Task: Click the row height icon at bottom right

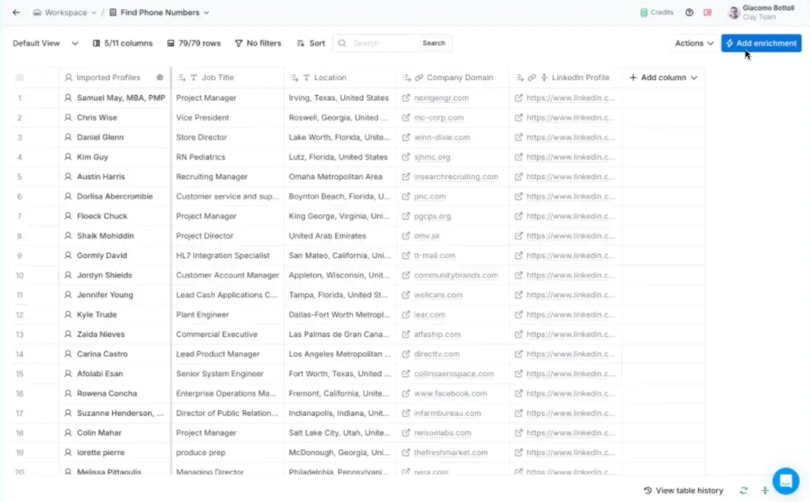Action: tap(765, 491)
